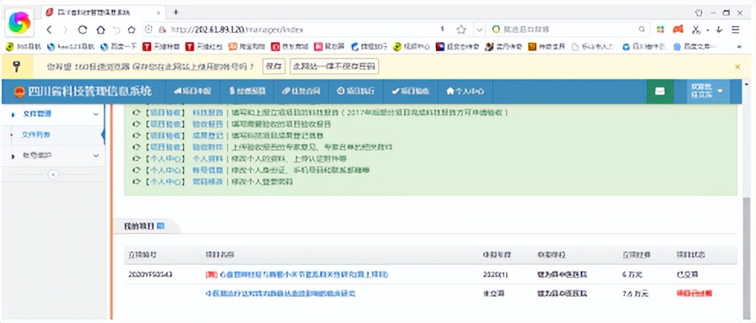The width and height of the screenshot is (756, 323).
Task: Dismiss the save password bar
Action: pos(737,66)
